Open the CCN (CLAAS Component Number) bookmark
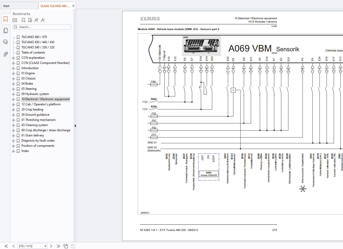The height and width of the screenshot is (249, 343). coord(46,63)
